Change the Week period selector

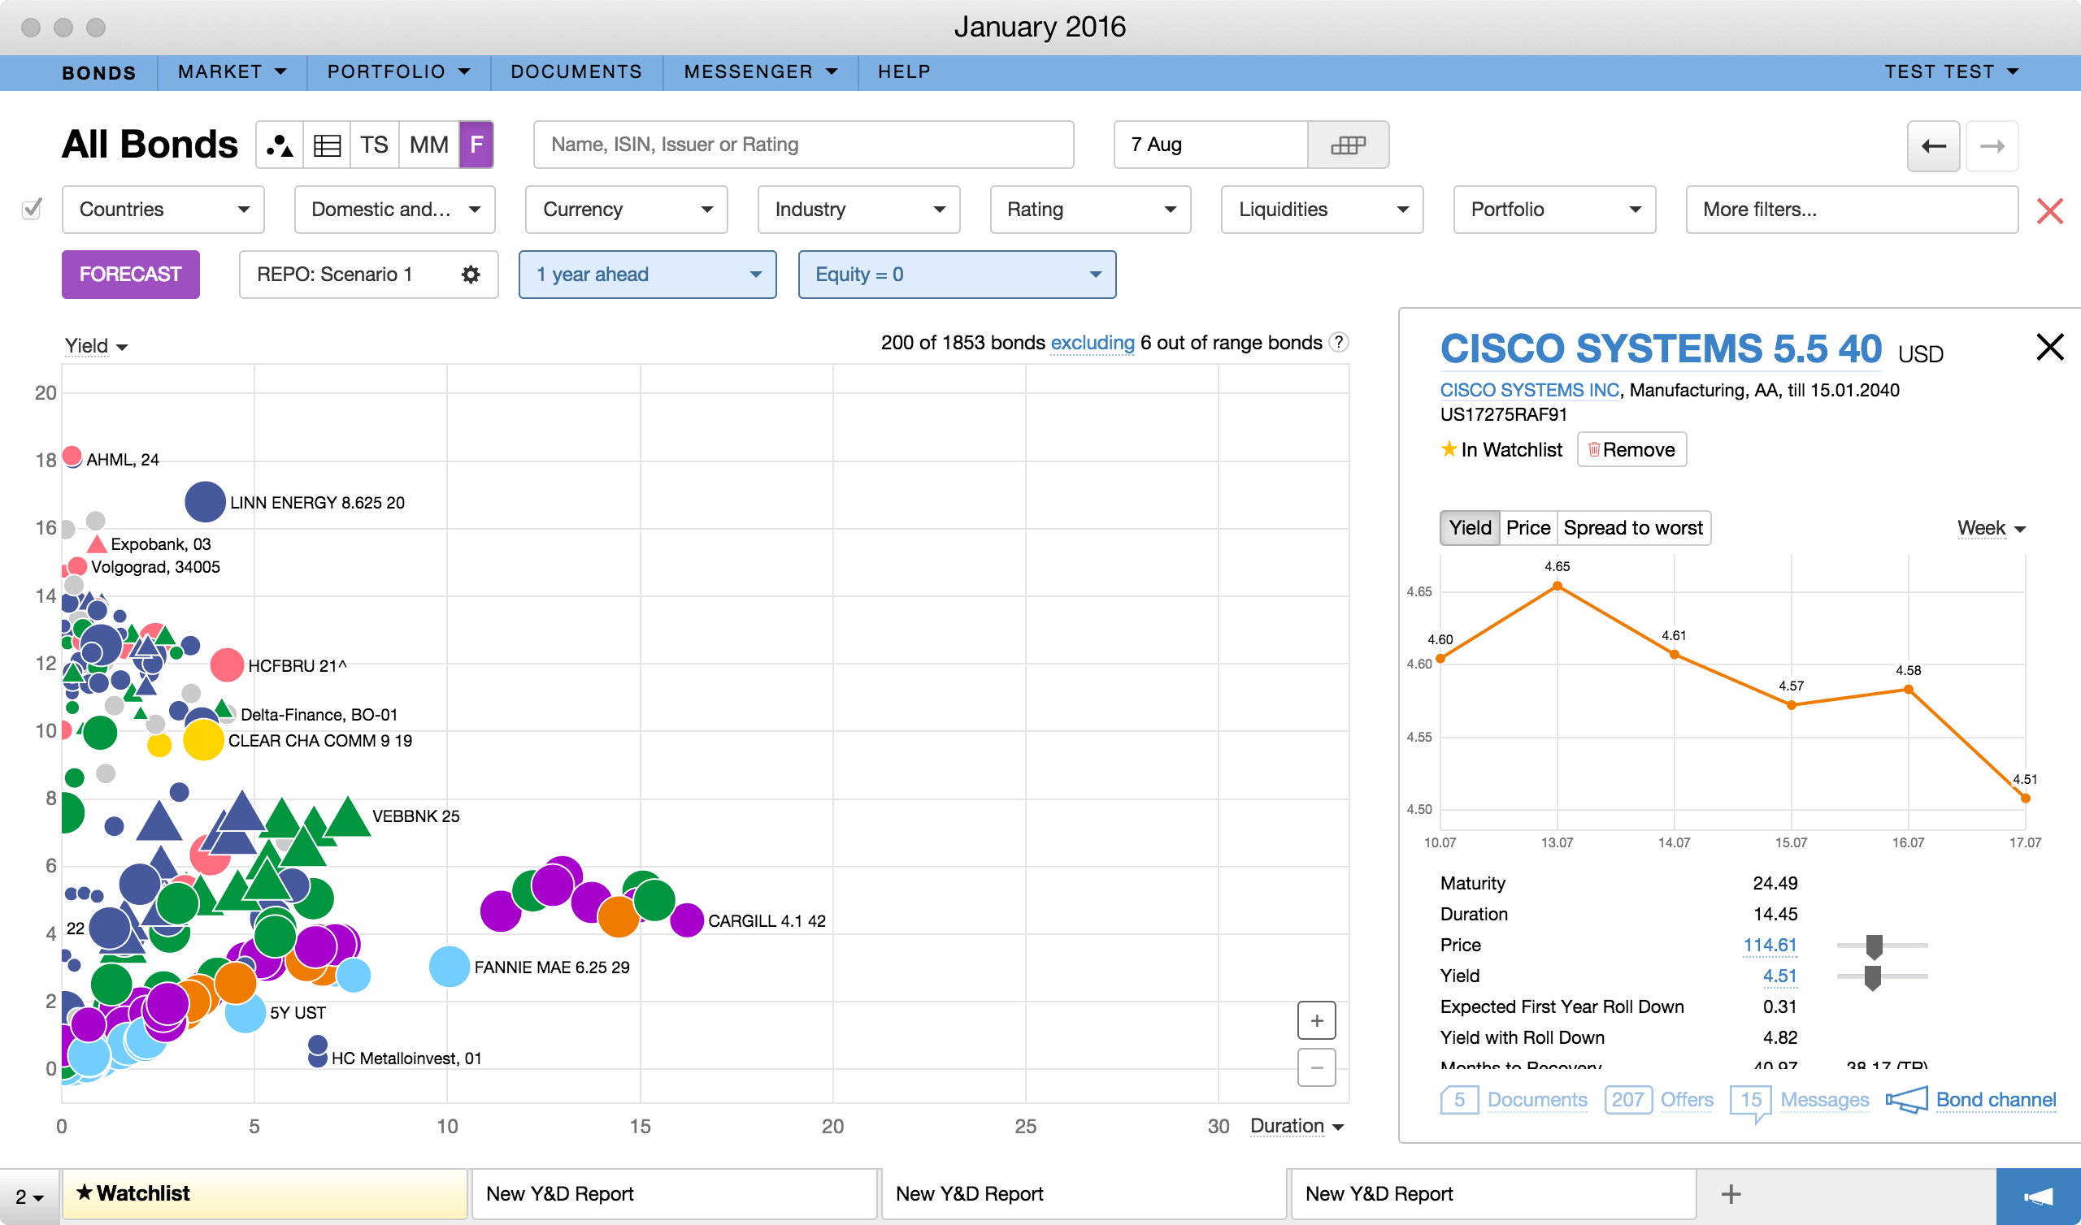(x=1991, y=528)
